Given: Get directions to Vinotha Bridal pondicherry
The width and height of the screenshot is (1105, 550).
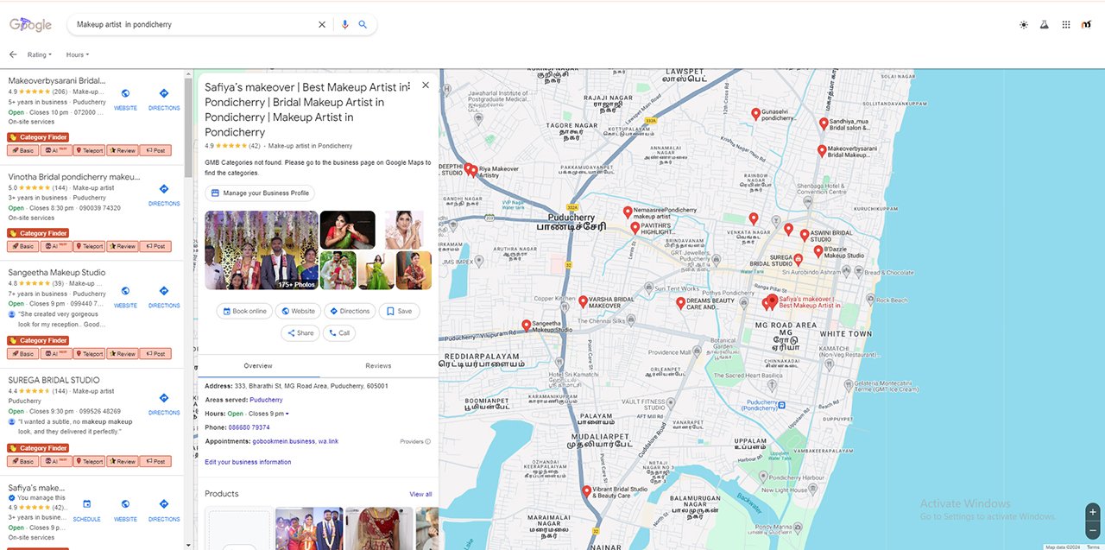Looking at the screenshot, I should pos(164,193).
